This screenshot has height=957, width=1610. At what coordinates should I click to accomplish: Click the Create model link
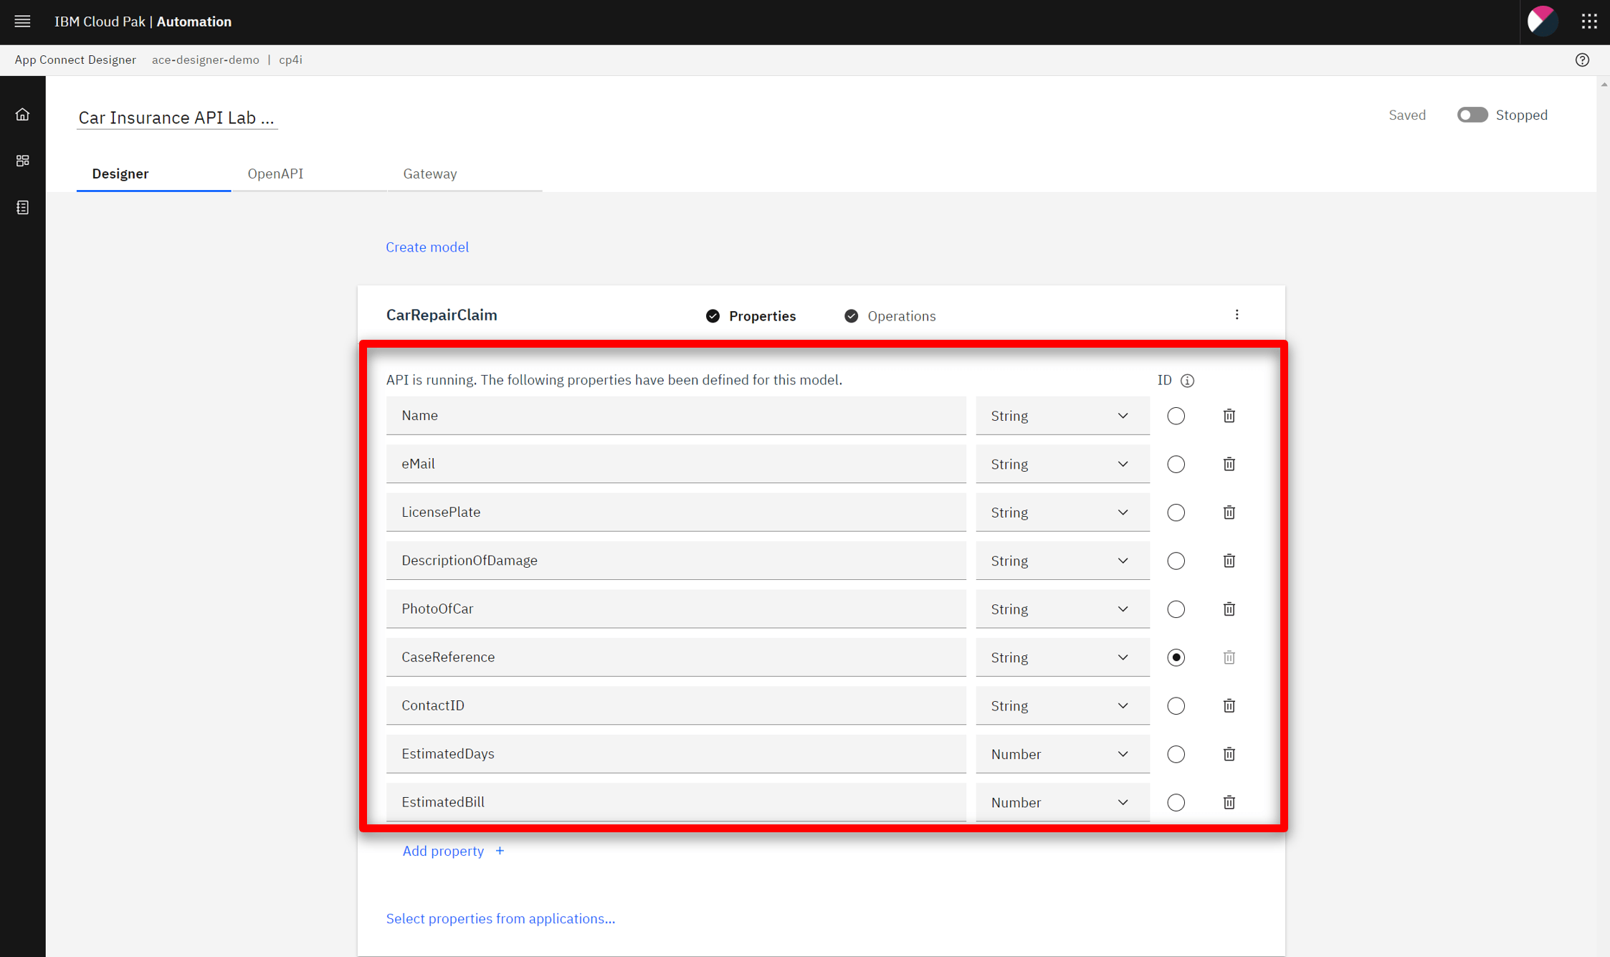click(427, 247)
